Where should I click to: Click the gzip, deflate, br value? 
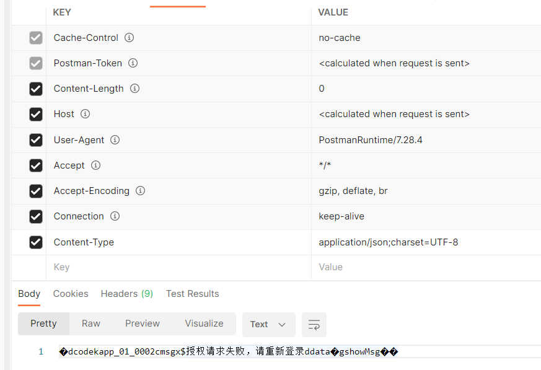point(353,191)
